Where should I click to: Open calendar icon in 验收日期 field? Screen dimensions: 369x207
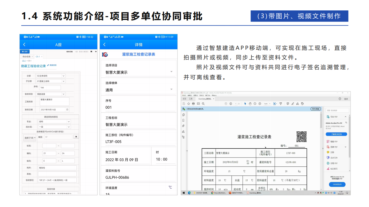(67, 110)
